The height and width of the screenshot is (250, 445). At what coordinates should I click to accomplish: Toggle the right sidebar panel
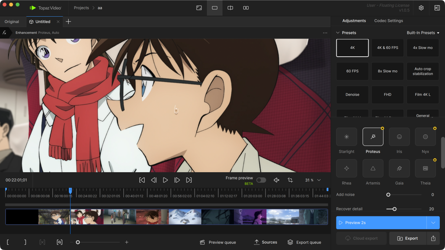point(437,8)
